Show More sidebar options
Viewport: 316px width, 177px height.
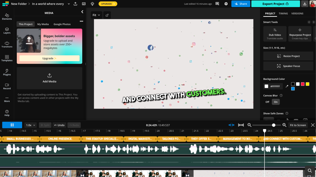pyautogui.click(x=7, y=99)
